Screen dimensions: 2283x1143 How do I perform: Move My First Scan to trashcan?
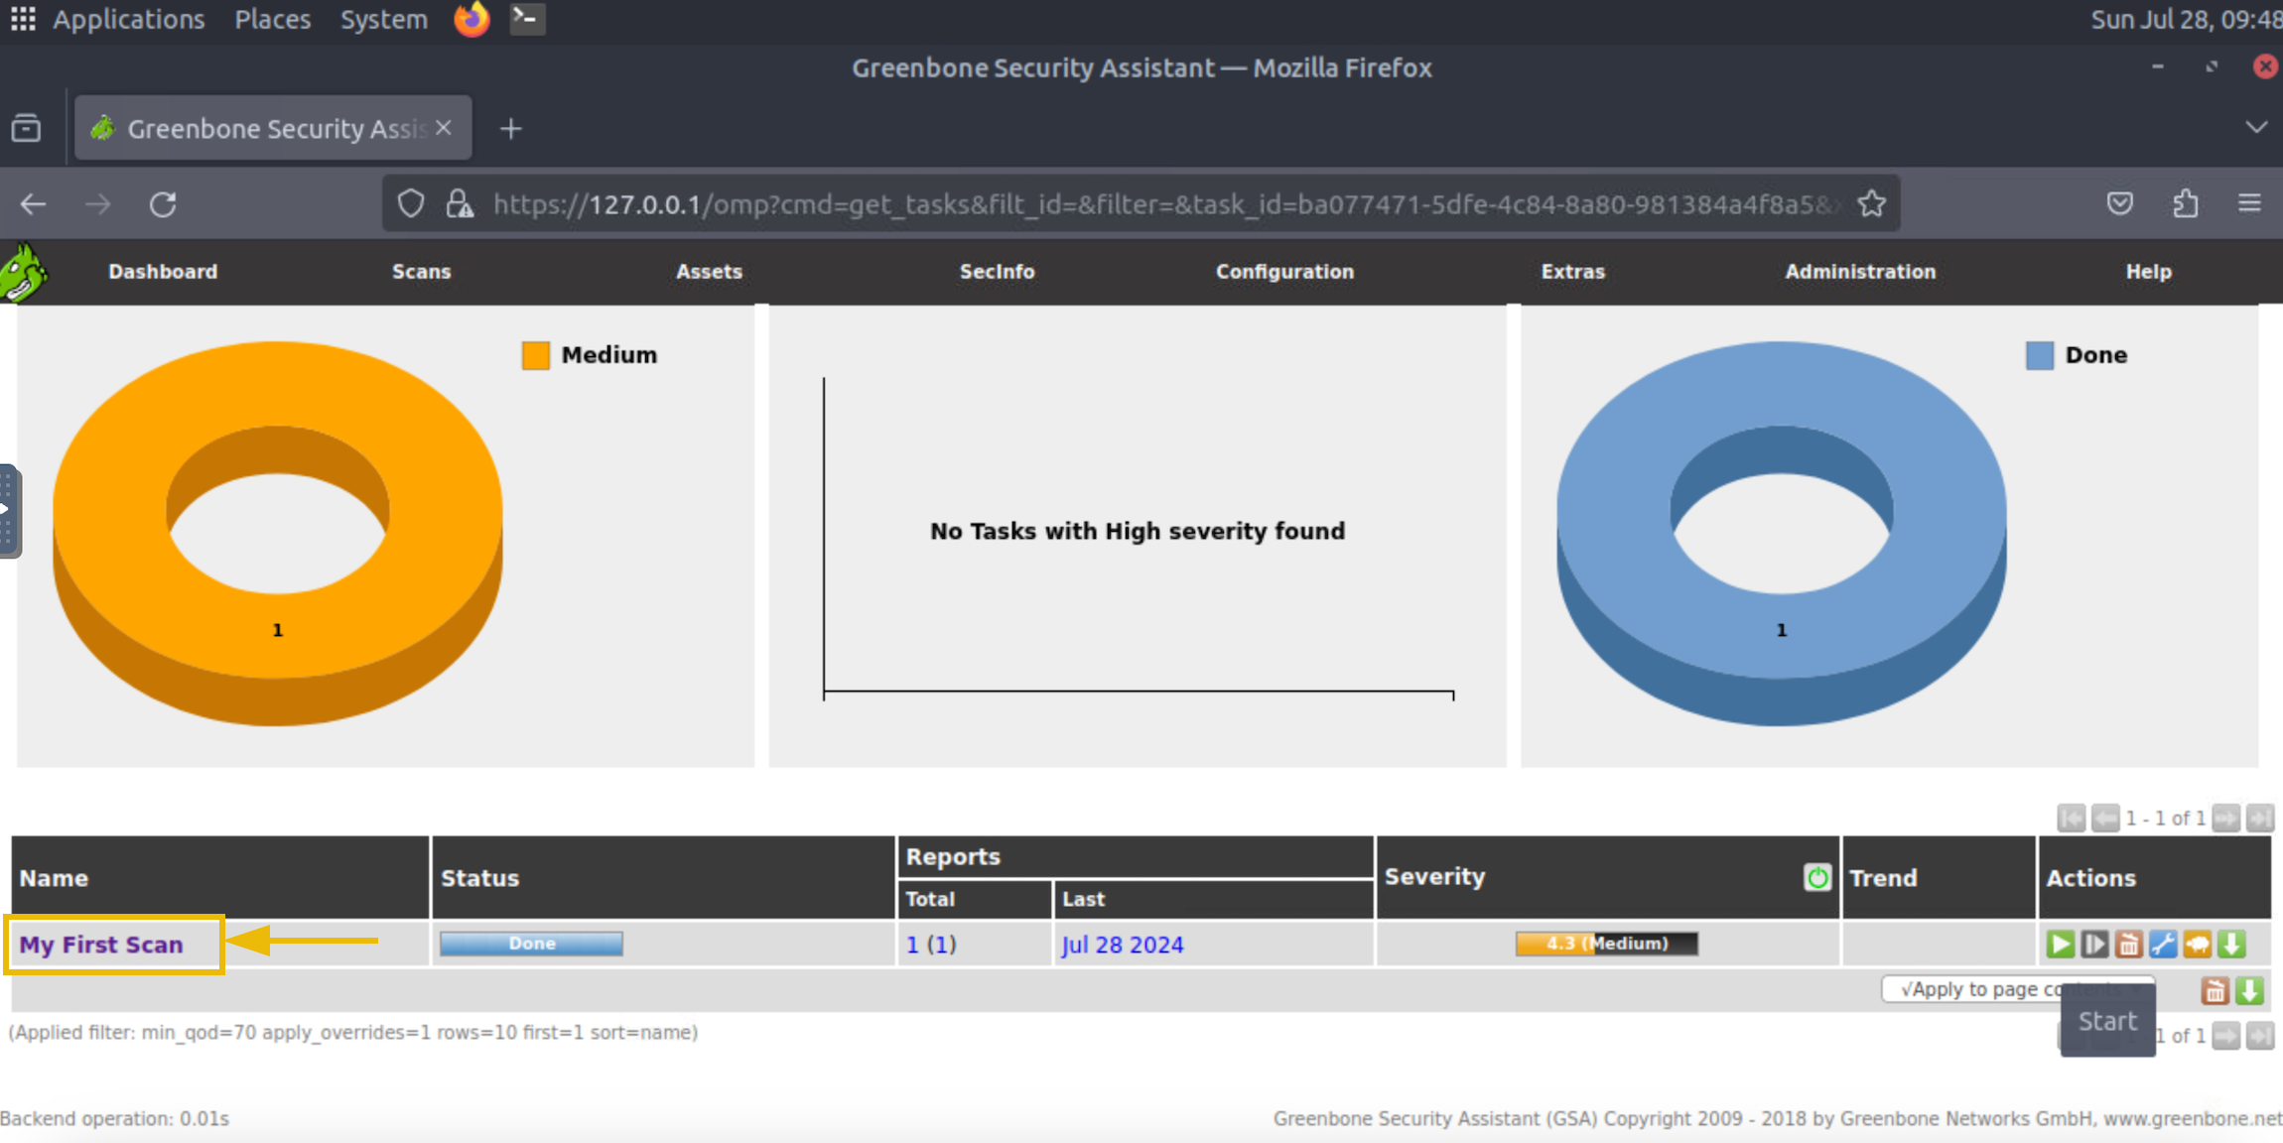[x=2128, y=944]
